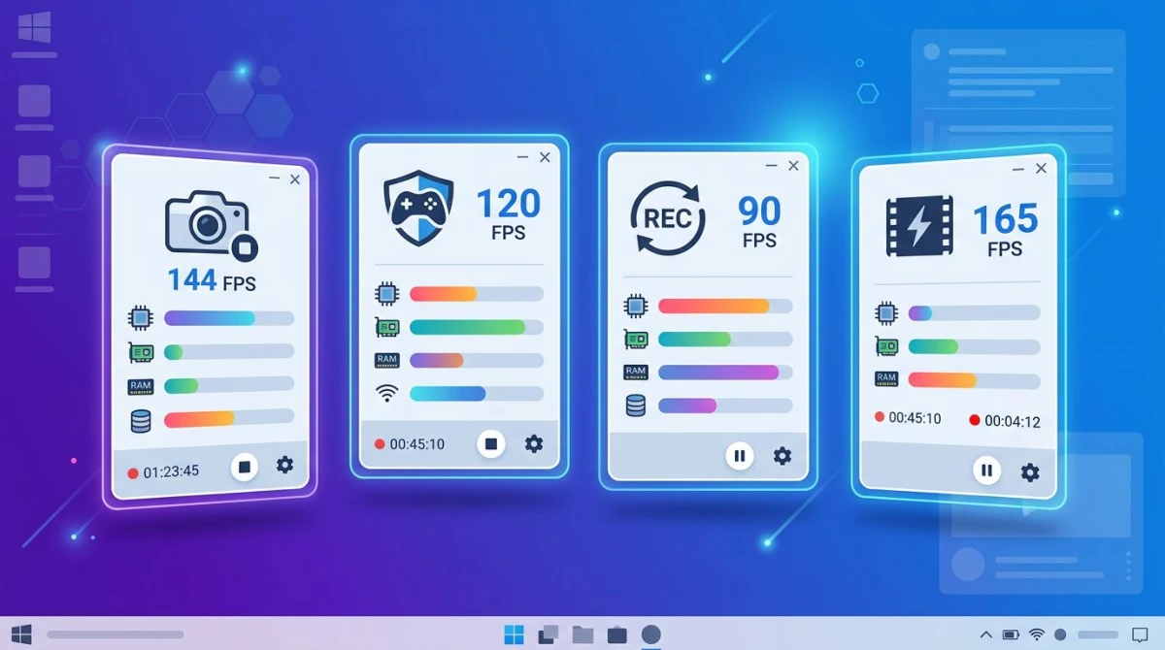This screenshot has width=1165, height=650.
Task: Click CPU chip icon in 165 FPS widget
Action: (x=885, y=312)
